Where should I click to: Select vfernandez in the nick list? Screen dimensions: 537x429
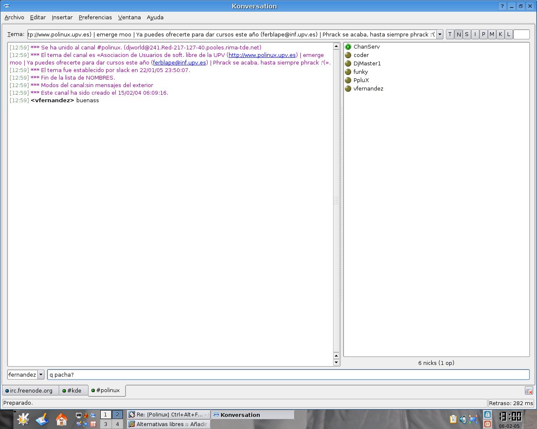coord(368,89)
